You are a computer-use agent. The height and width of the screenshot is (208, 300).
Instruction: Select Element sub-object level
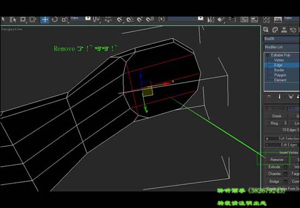(280, 80)
